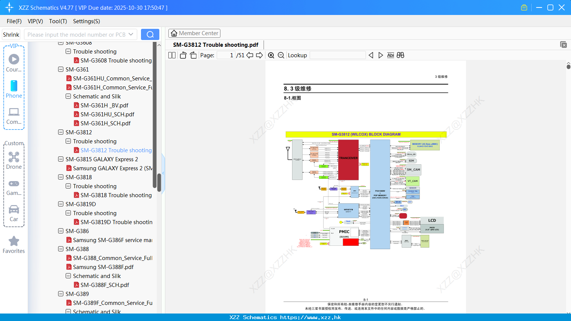The height and width of the screenshot is (321, 571).
Task: Collapse the SM-G3818 tree node
Action: [x=61, y=177]
